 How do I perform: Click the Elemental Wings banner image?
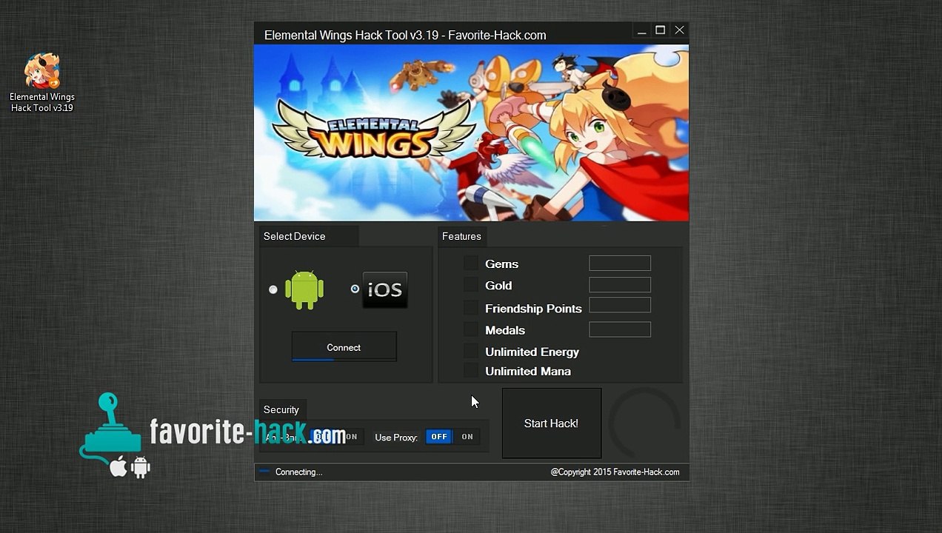[471, 133]
